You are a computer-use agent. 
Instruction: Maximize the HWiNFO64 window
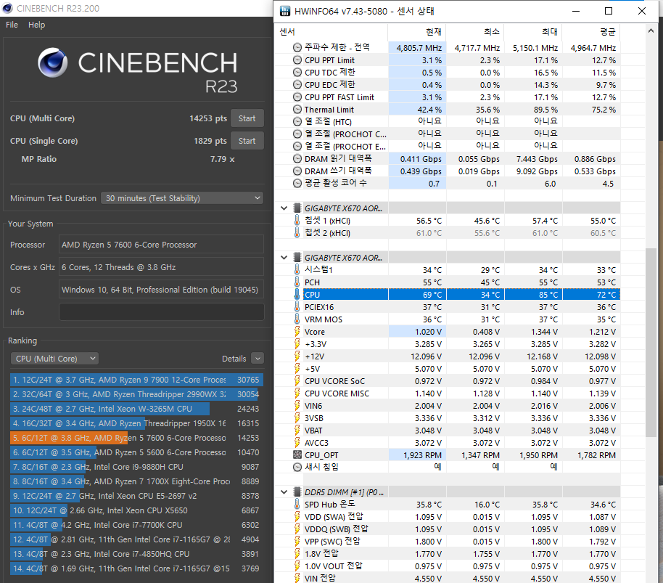tap(609, 11)
